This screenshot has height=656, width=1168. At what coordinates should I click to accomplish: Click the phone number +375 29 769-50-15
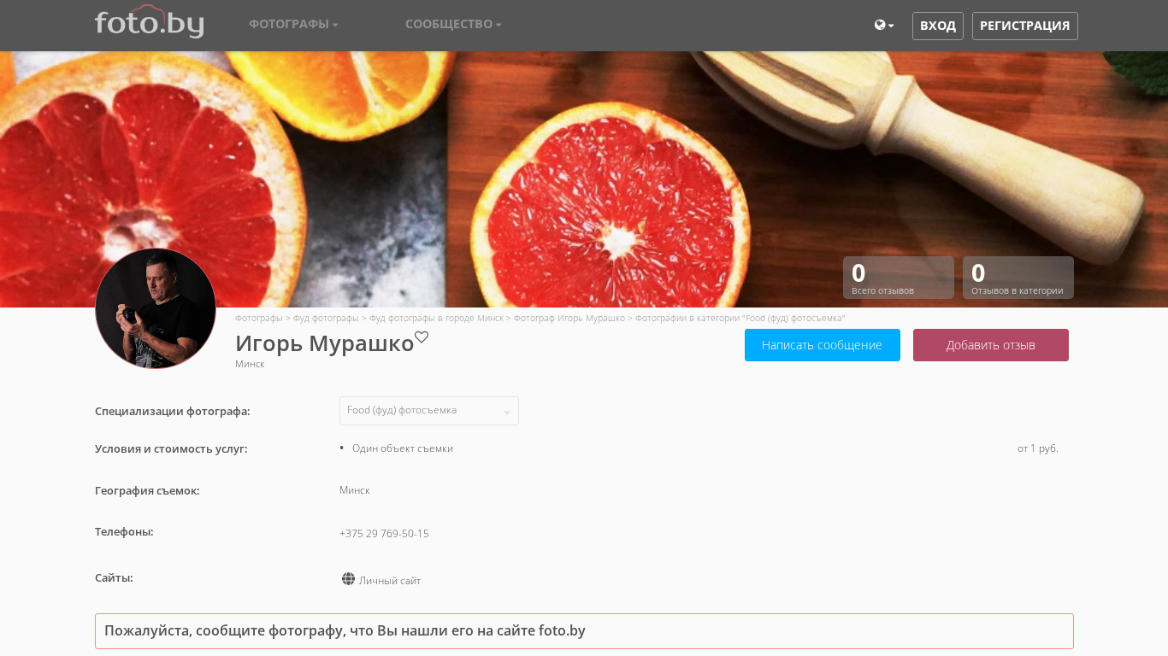(384, 534)
